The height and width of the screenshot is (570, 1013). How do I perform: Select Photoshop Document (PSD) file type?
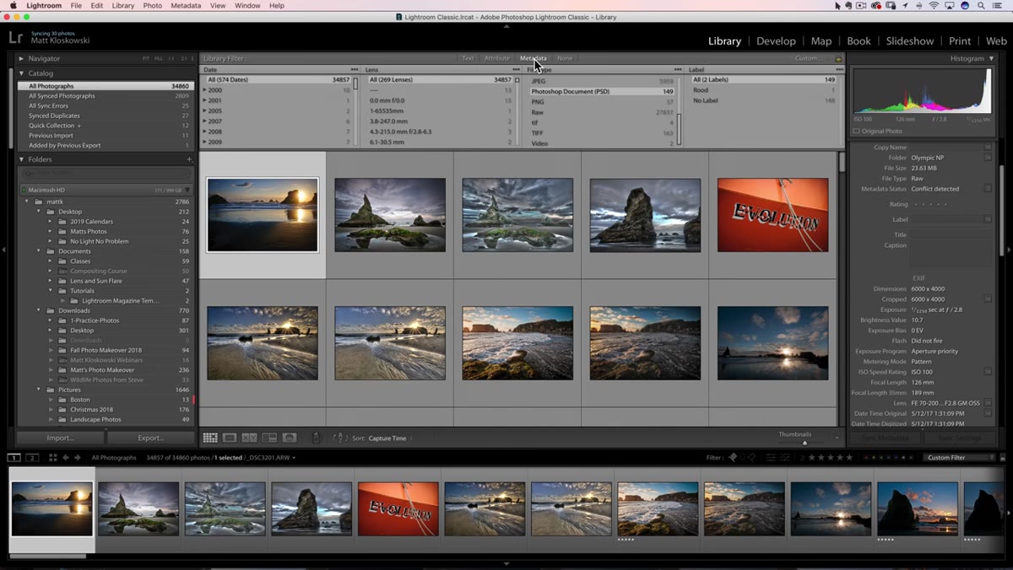tap(602, 91)
